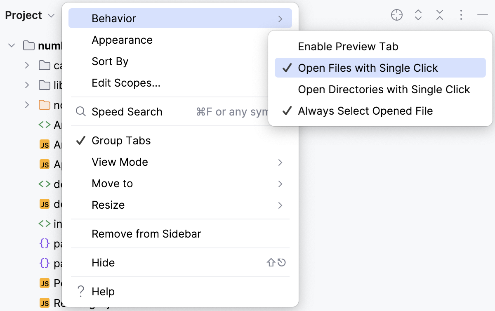Click the Select Opened File crosshair icon
The image size is (495, 311).
[x=396, y=14]
